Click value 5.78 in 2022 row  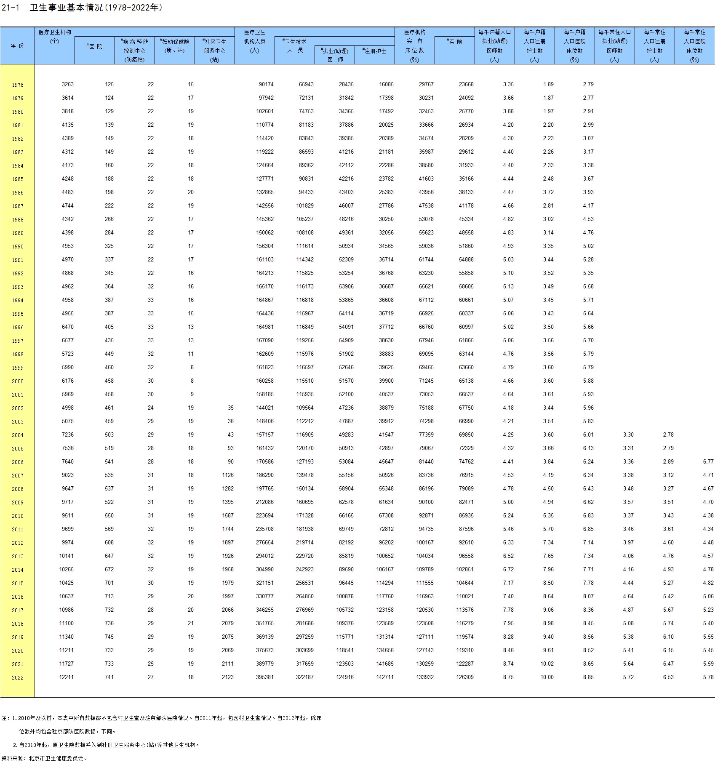[x=708, y=677]
